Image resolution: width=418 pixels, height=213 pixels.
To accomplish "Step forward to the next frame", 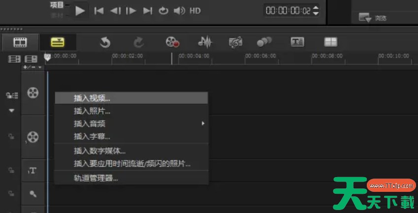I will pos(131,11).
